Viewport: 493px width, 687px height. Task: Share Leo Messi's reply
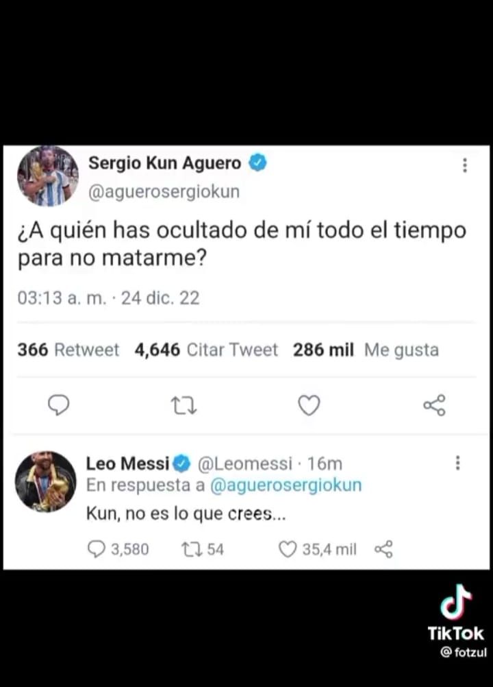point(383,549)
